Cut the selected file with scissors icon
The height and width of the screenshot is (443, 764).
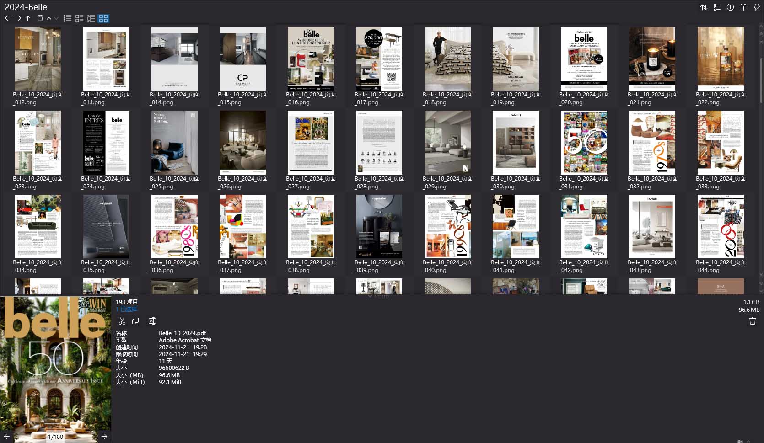(122, 321)
